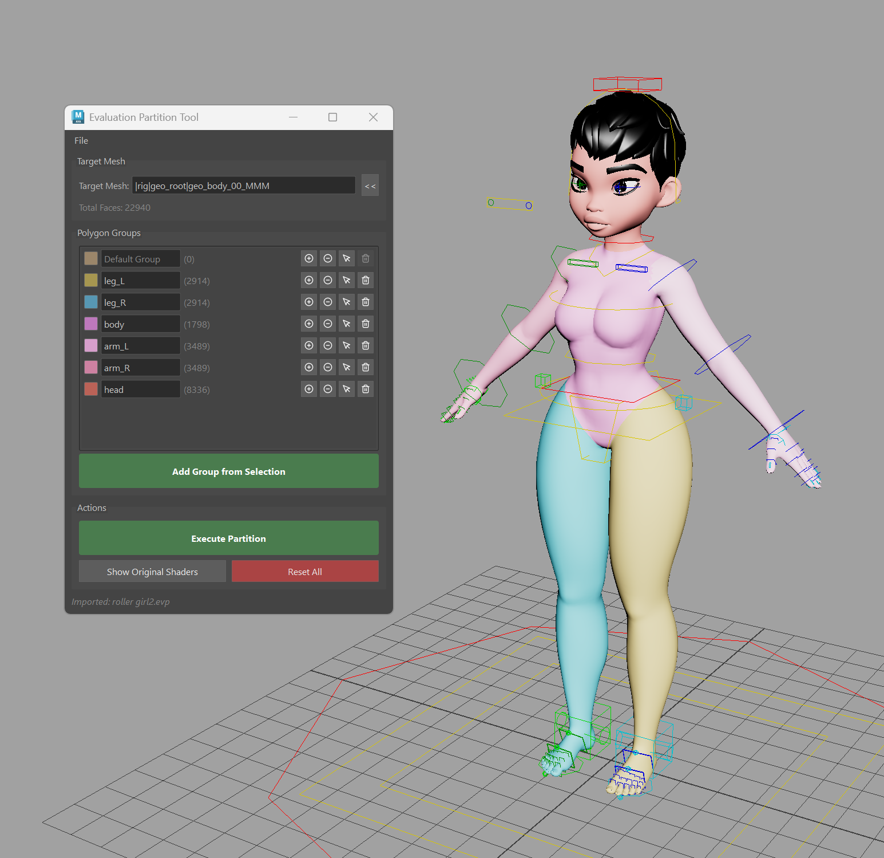This screenshot has height=858, width=884.
Task: Collapse the Target Mesh field
Action: (370, 185)
